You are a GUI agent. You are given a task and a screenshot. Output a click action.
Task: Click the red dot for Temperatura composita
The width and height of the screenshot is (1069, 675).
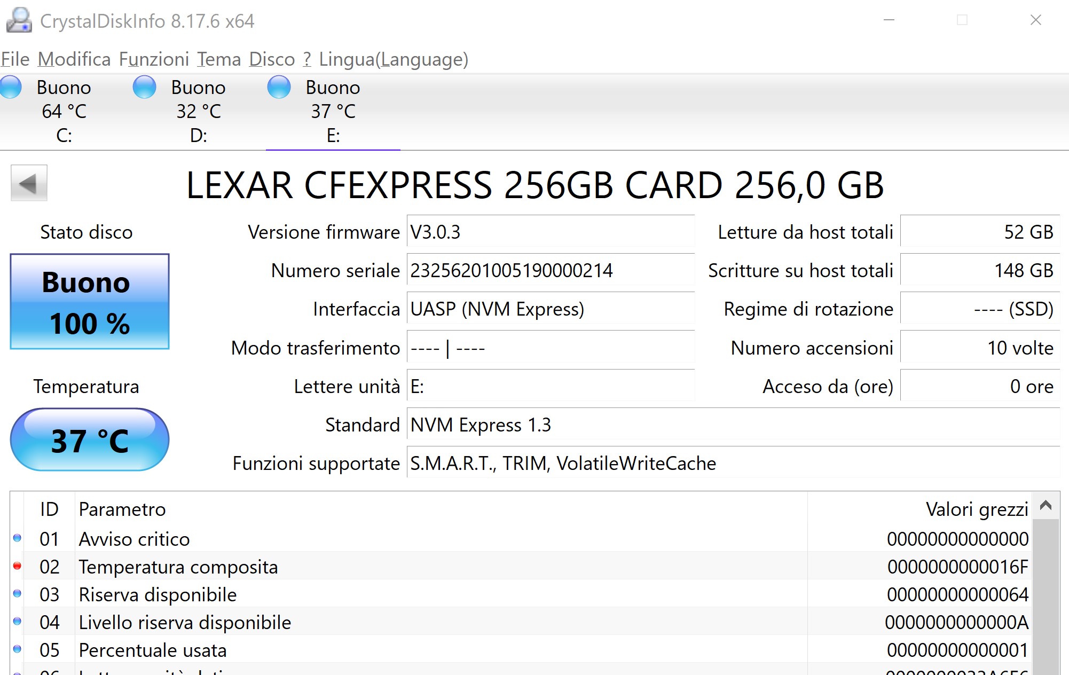(17, 566)
